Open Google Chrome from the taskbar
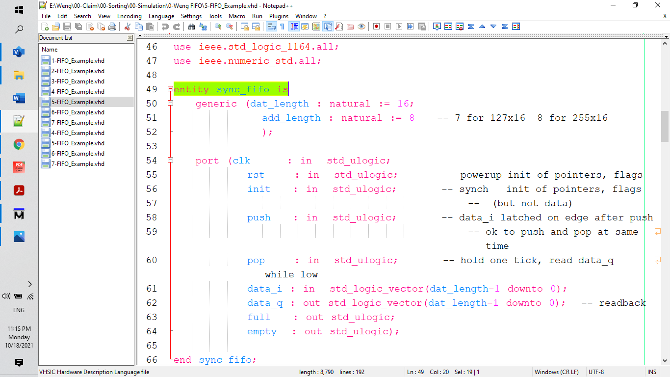Screen dimensions: 670x377 coord(19,144)
